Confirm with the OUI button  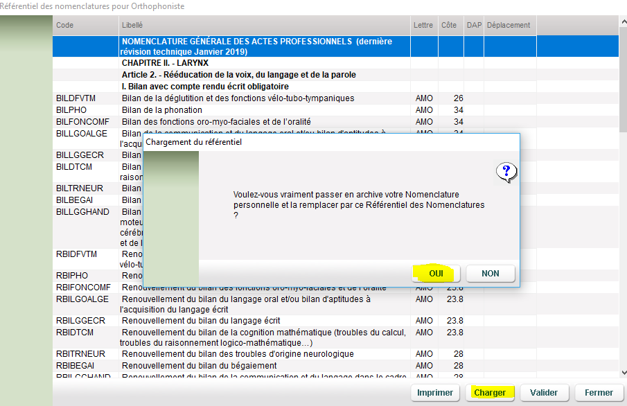coord(436,274)
